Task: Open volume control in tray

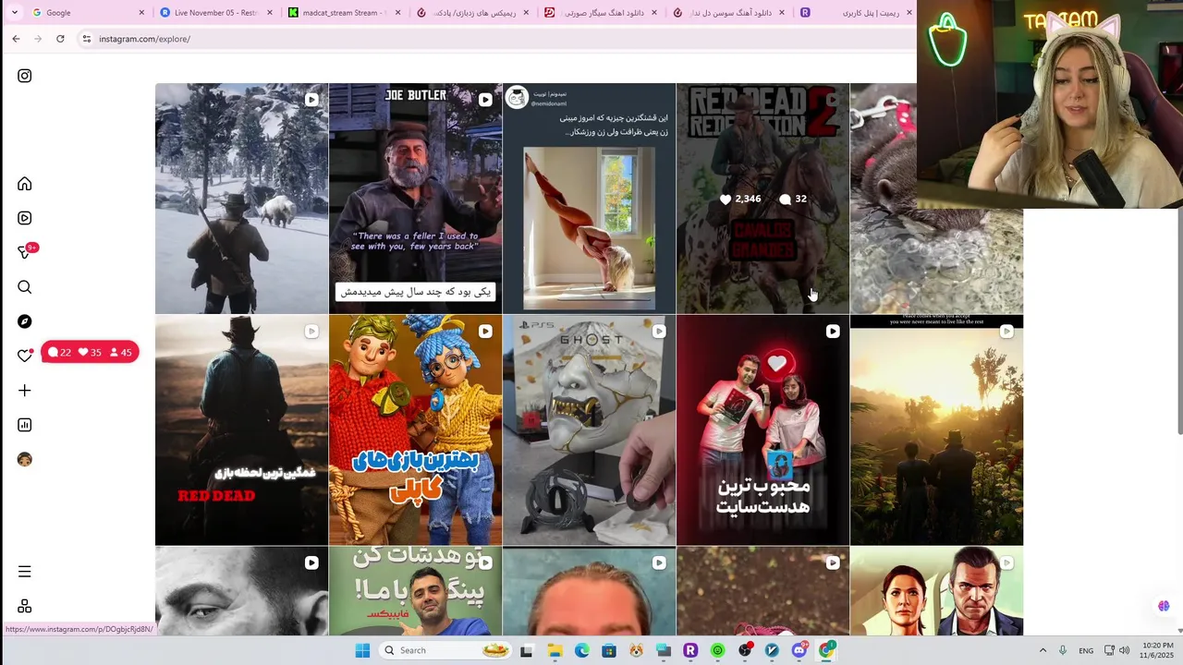Action: pyautogui.click(x=1125, y=650)
